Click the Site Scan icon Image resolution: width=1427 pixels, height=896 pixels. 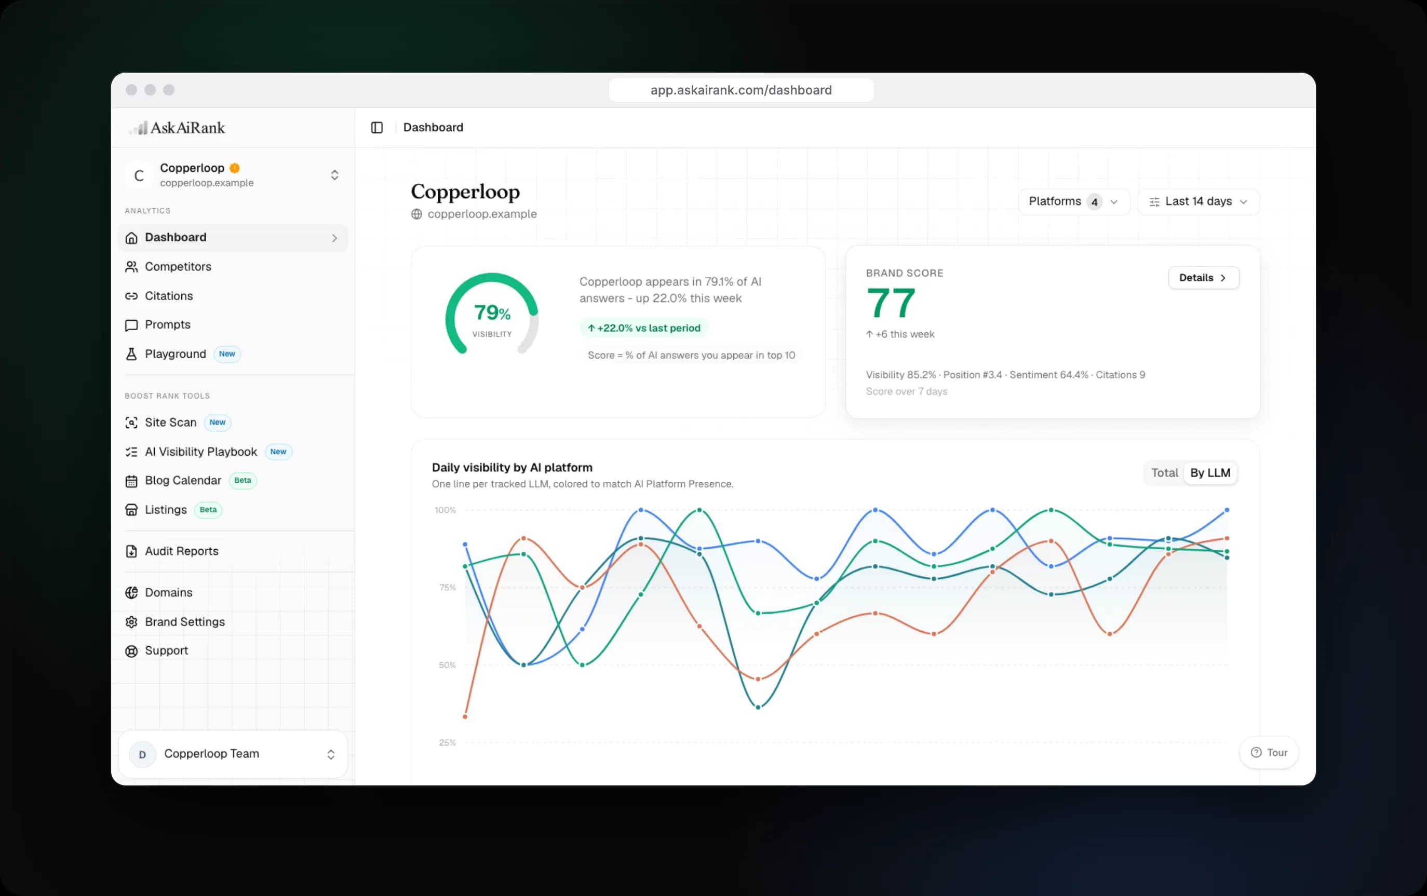[131, 423]
